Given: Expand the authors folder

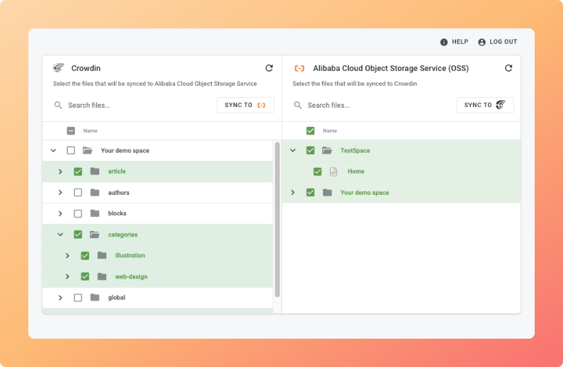Looking at the screenshot, I should click(60, 193).
